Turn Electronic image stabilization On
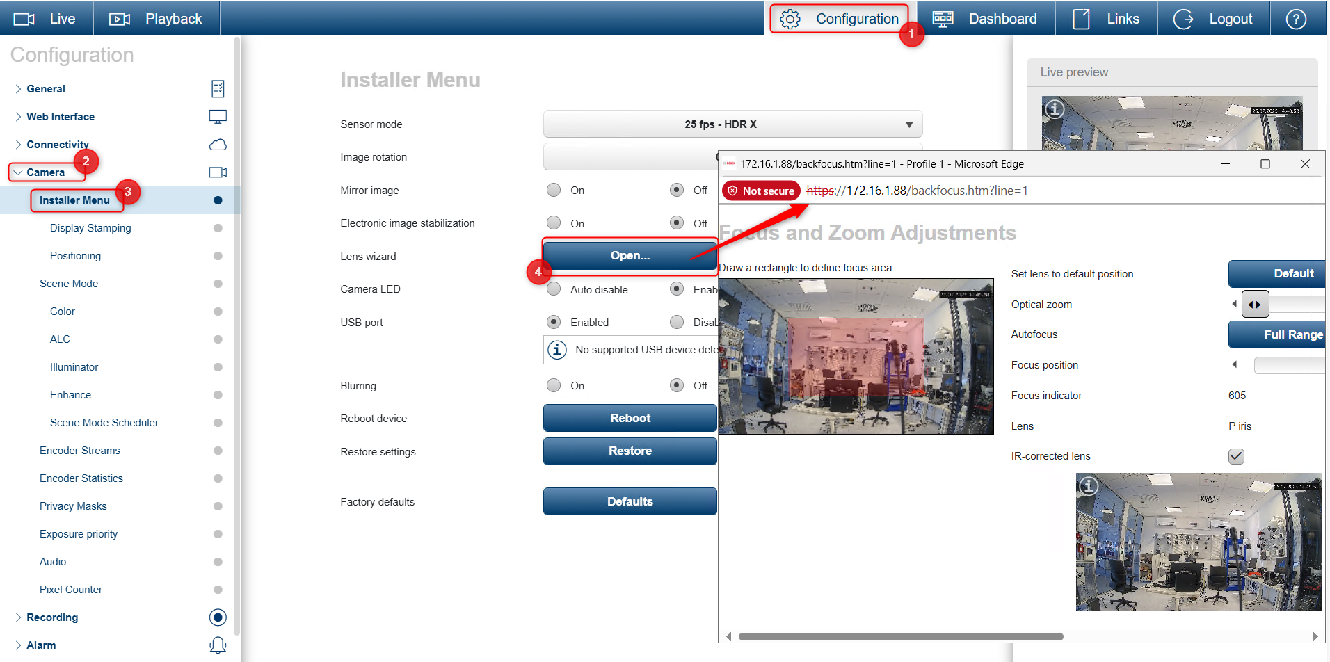The image size is (1330, 662). (554, 223)
